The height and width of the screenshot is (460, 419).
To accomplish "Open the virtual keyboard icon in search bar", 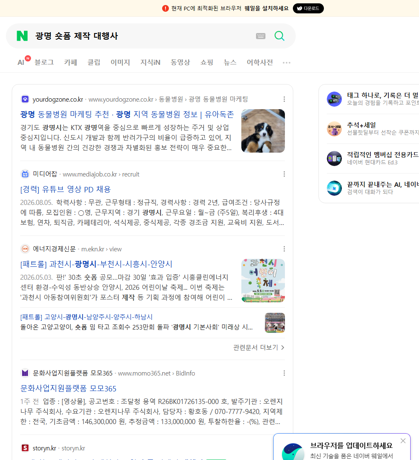I will coord(261,36).
